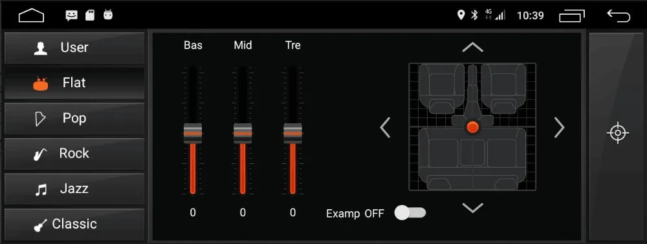Set sound focus to front right seat
Screen dimensions: 647x244
(x=503, y=88)
